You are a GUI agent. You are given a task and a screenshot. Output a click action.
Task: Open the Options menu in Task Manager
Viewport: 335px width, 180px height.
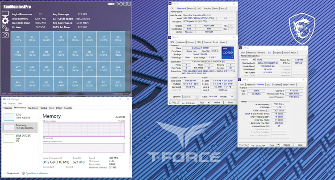pyautogui.click(x=10, y=104)
